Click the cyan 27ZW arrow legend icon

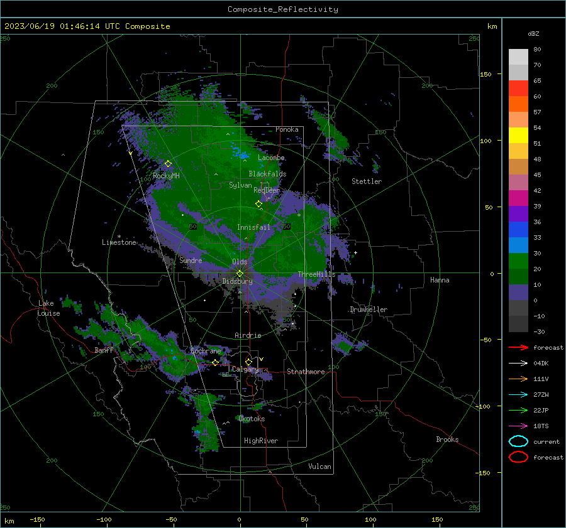point(518,395)
